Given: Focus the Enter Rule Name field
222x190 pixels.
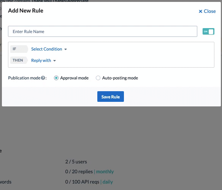Looking at the screenshot, I should (x=103, y=31).
